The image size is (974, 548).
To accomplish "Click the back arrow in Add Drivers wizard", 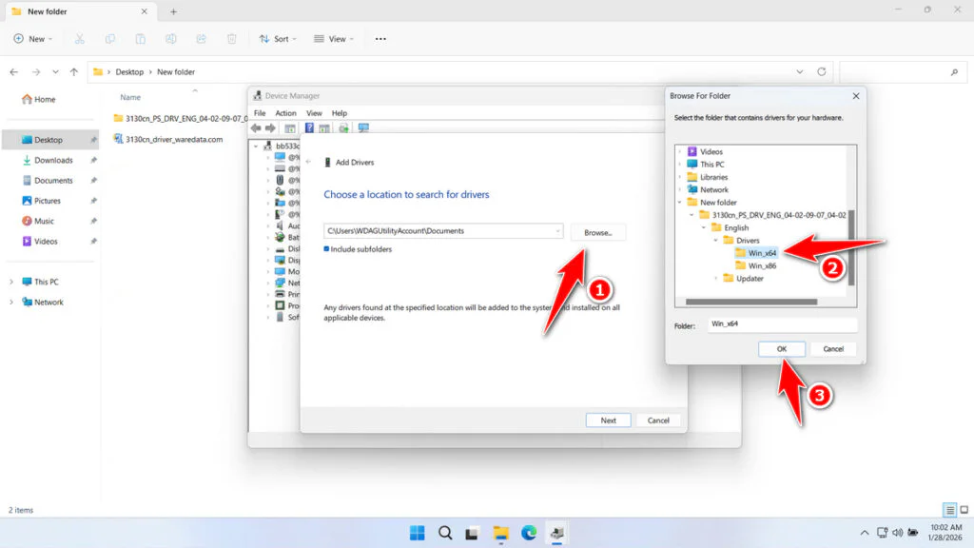I will tap(308, 163).
